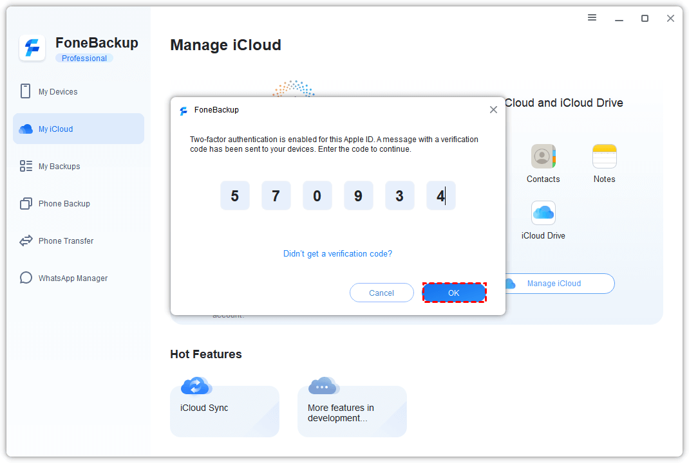Open the iCloud Drive icon
The height and width of the screenshot is (463, 689).
coord(543,213)
